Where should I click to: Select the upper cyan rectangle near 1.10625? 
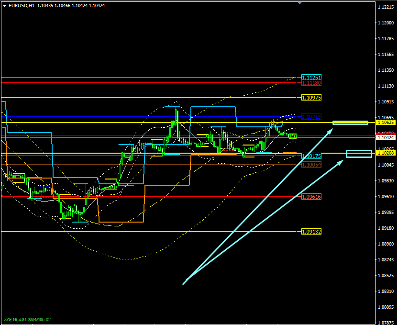pos(350,123)
